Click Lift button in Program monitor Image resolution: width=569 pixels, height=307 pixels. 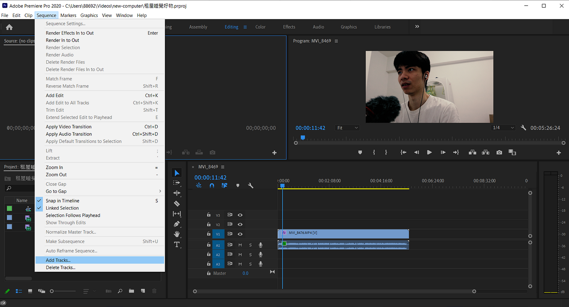pos(472,152)
